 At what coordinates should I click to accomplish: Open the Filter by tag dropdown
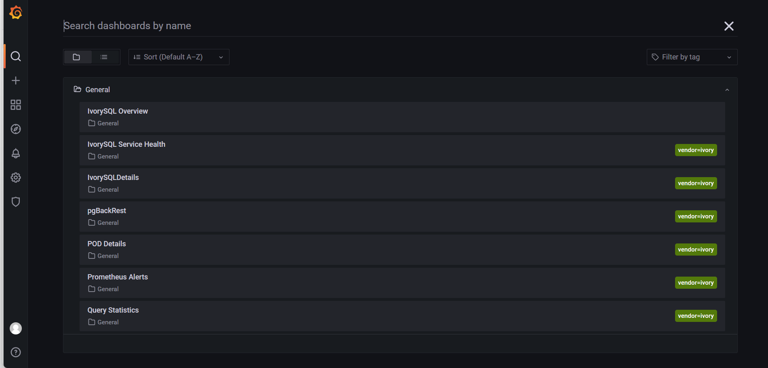click(692, 57)
